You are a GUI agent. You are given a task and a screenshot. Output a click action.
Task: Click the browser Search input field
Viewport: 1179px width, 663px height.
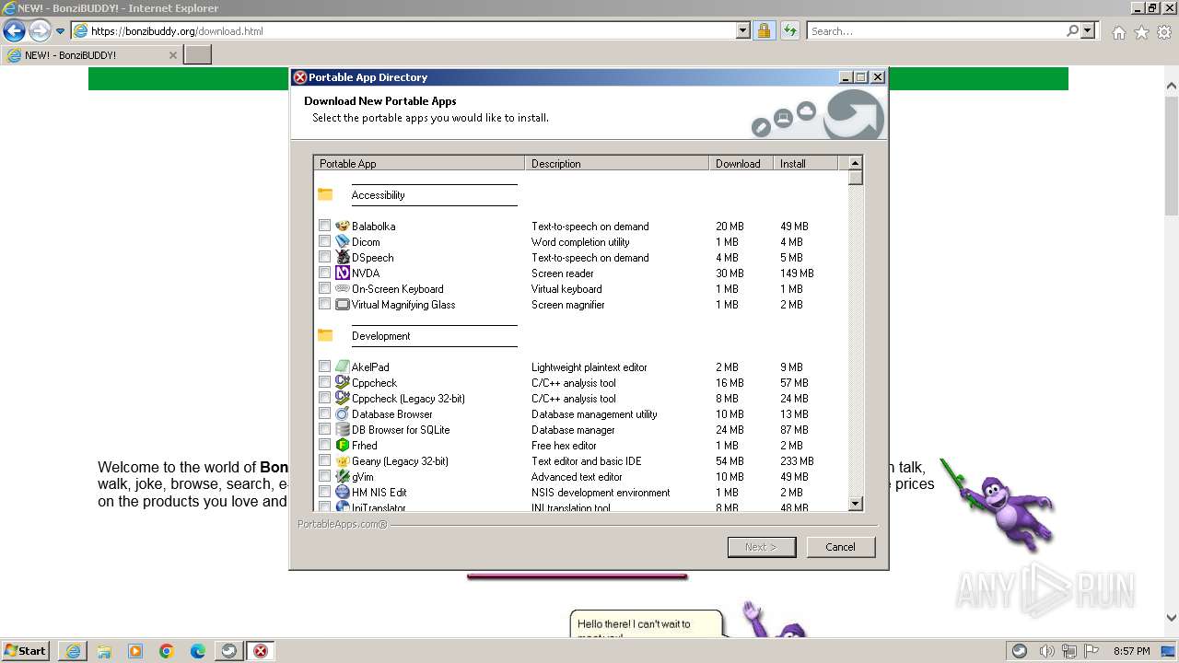935,31
